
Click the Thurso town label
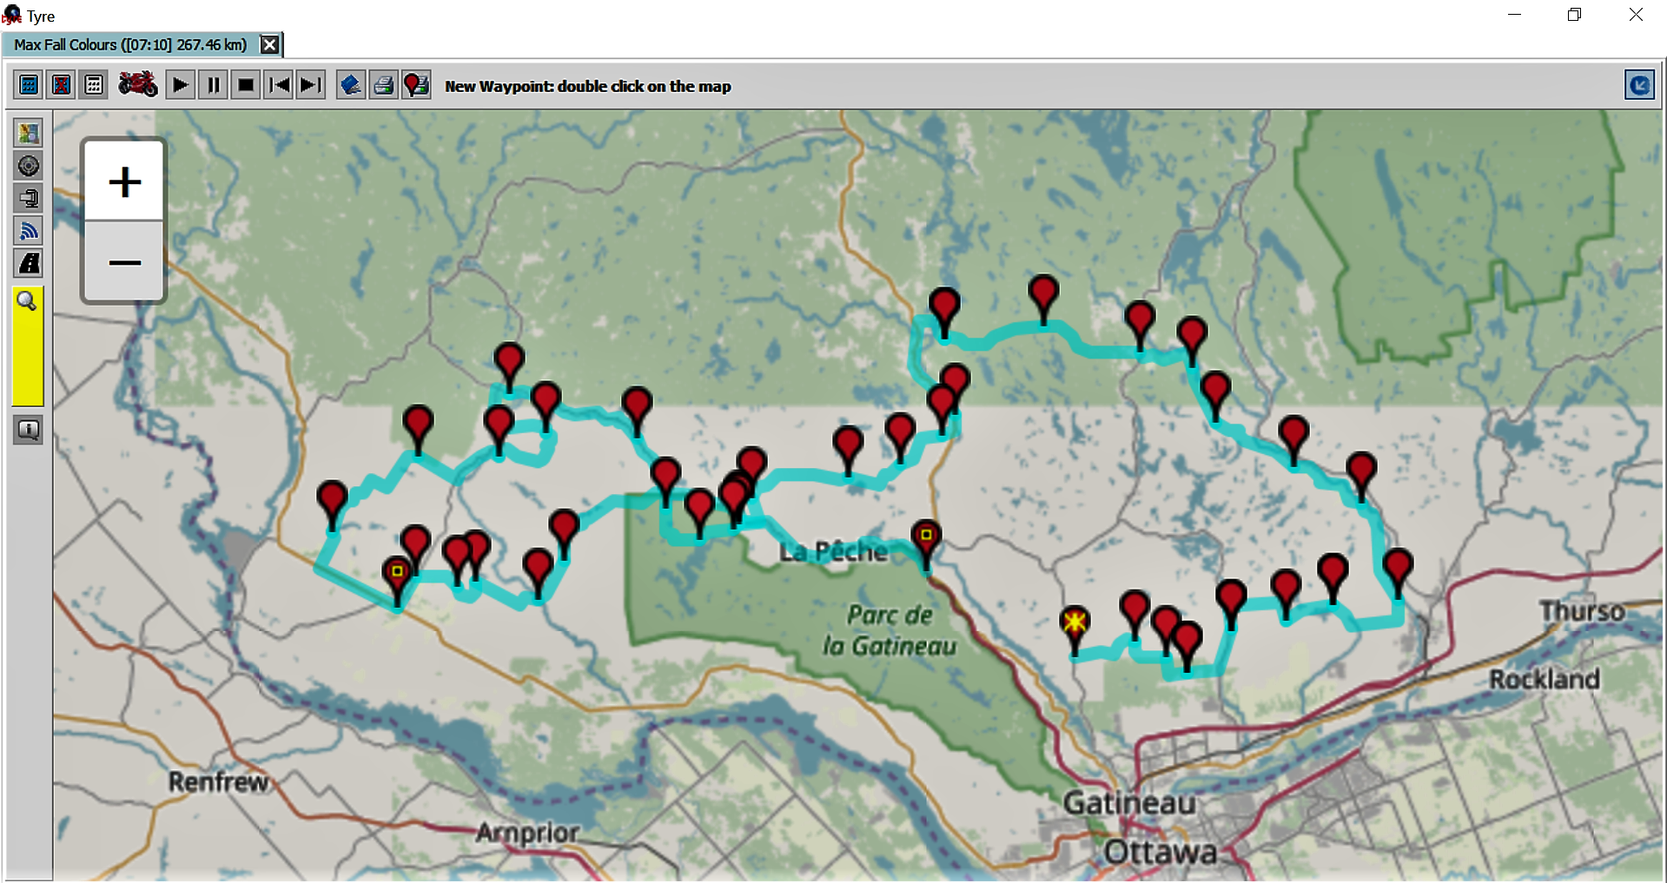coord(1582,611)
